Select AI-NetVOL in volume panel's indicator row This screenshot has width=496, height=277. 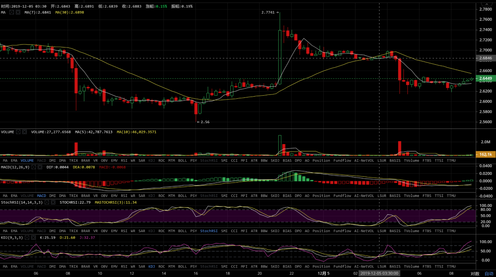[x=364, y=160]
